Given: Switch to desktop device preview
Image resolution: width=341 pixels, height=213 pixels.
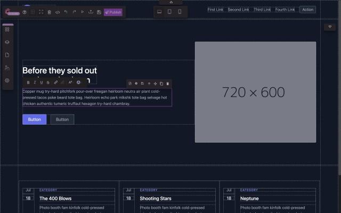Looking at the screenshot, I should pos(159,12).
